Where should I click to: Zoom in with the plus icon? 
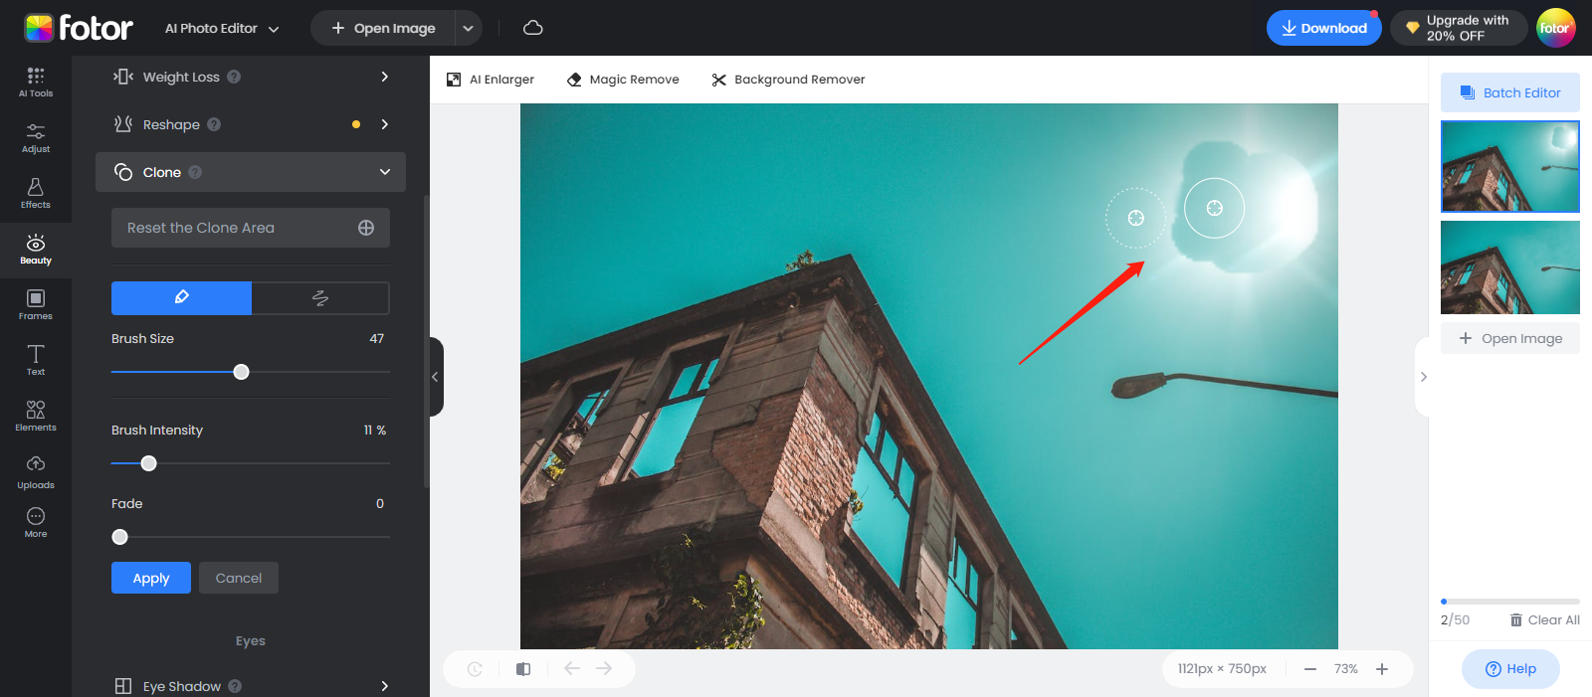(1382, 669)
